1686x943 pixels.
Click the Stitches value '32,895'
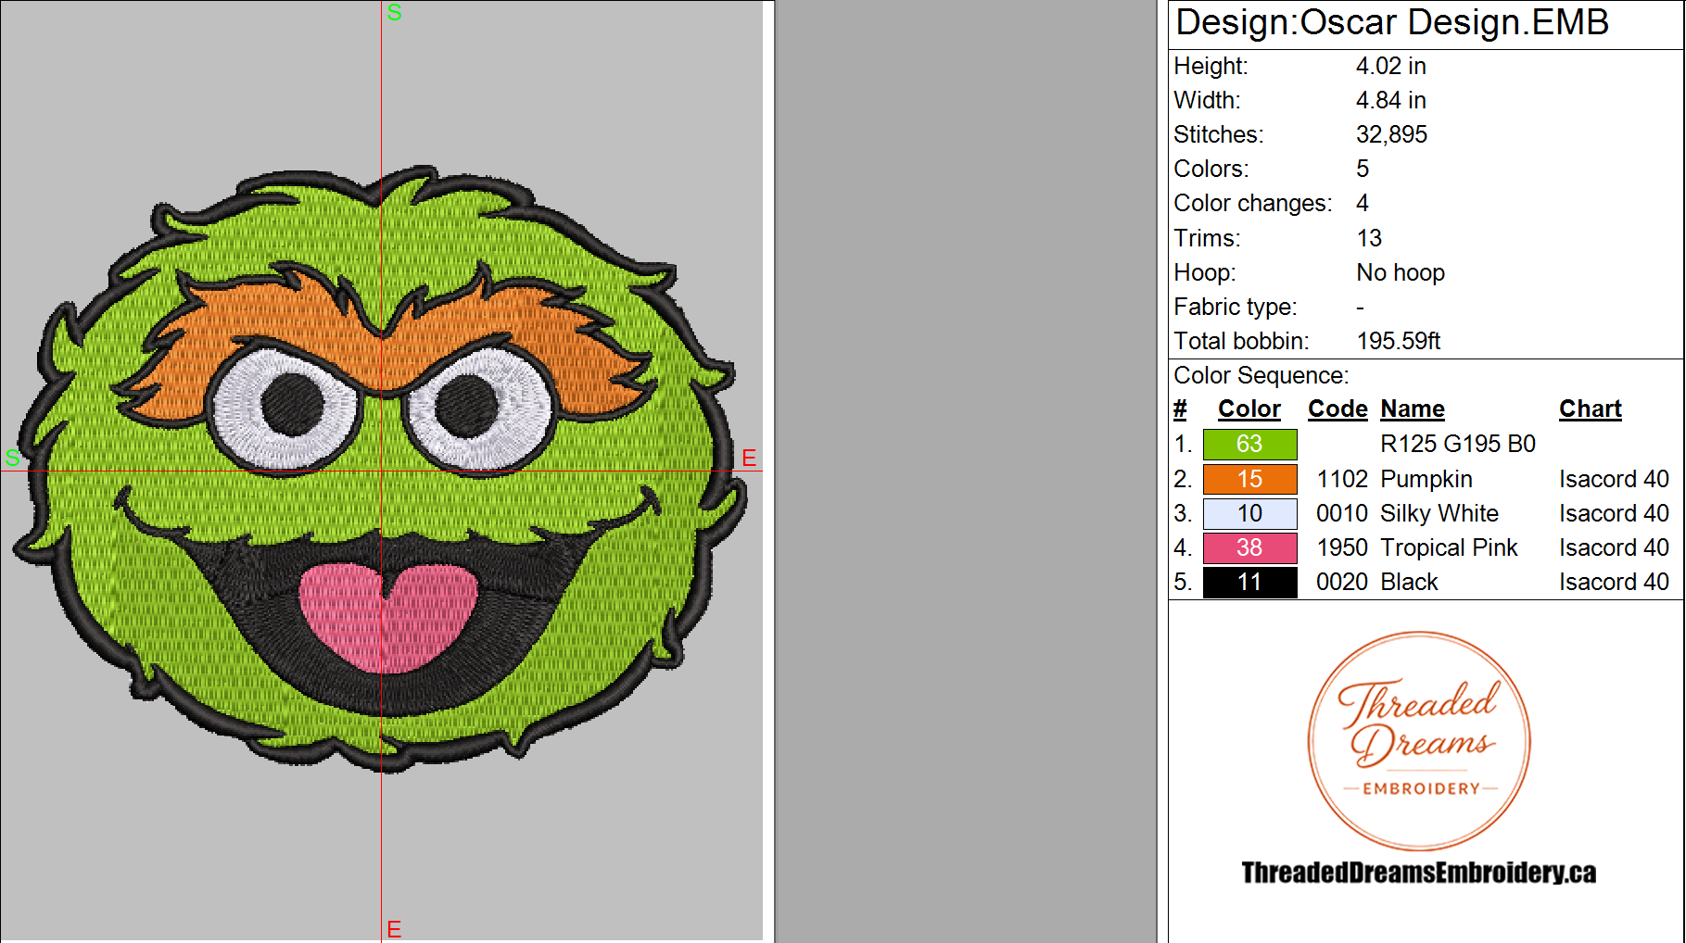click(x=1391, y=134)
